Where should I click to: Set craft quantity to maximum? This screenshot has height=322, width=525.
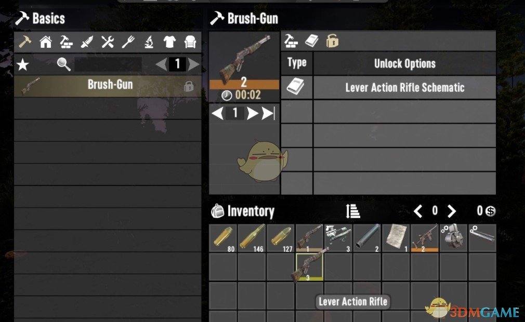[x=268, y=113]
